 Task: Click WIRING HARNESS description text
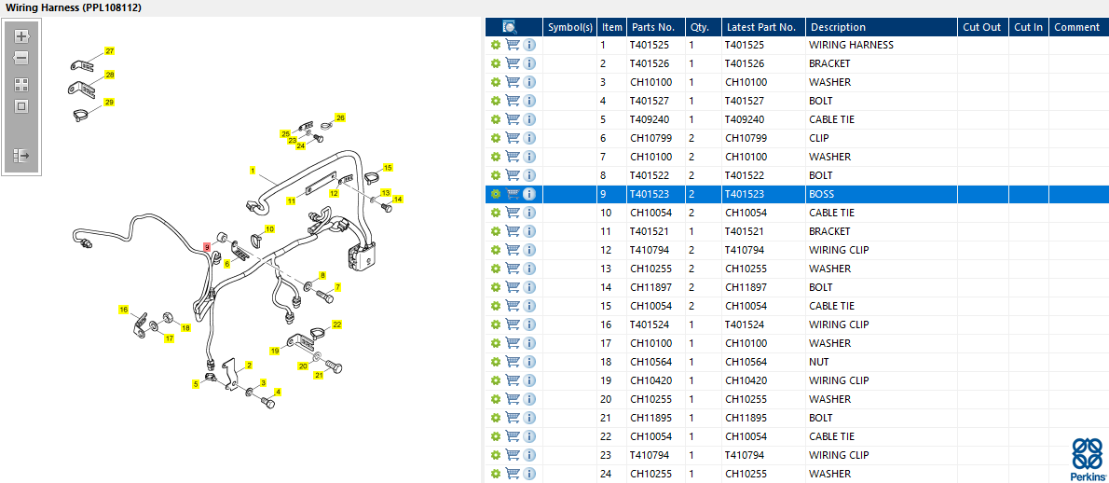(852, 45)
